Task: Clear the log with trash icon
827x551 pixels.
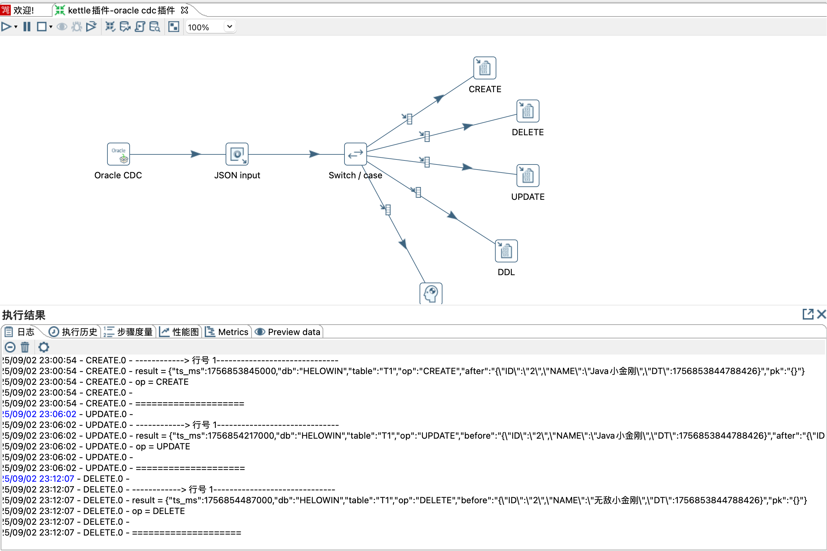Action: (25, 347)
